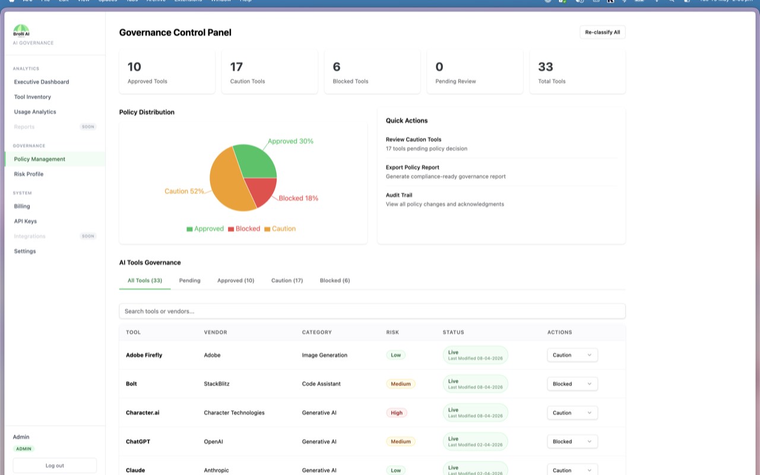Open the Blocked (6) tab

pos(335,280)
